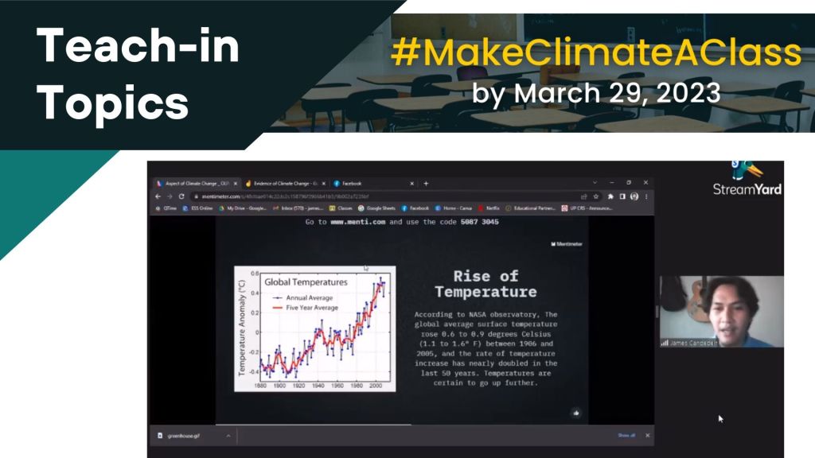
Task: Click the thumbs up reaction on the slide
Action: tap(575, 413)
